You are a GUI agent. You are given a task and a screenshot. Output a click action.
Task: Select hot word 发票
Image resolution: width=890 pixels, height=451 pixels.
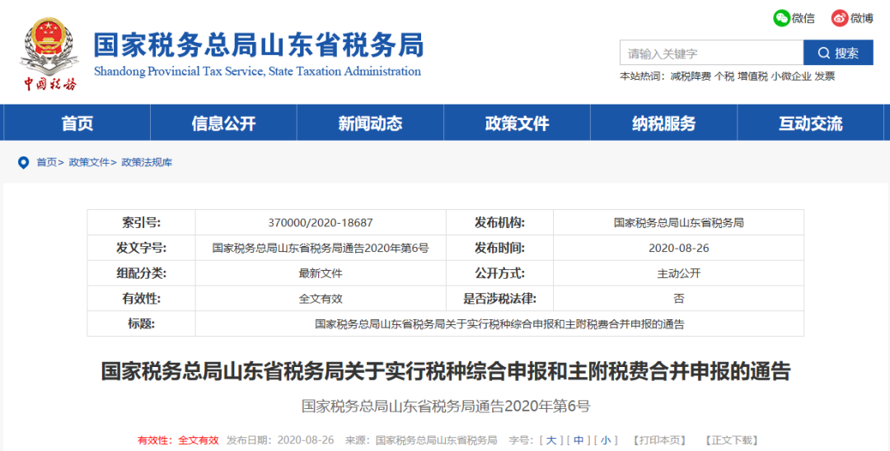pos(825,77)
